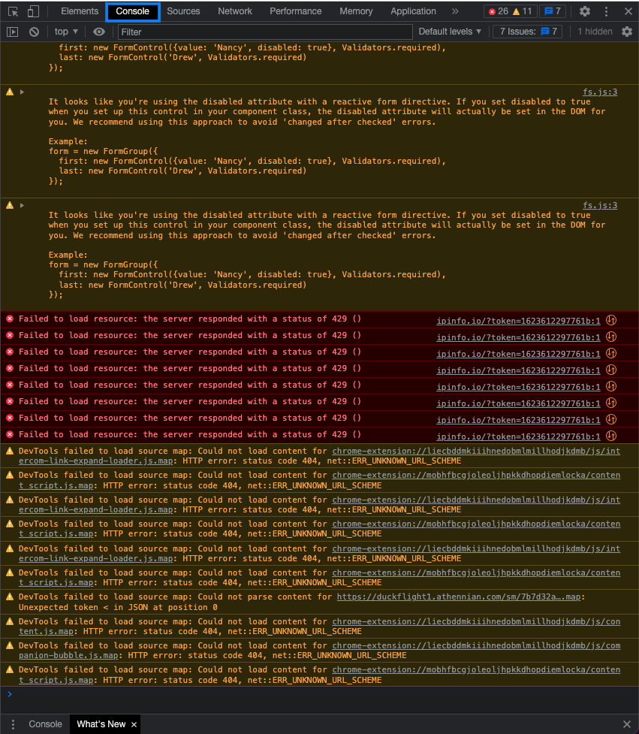Open the 7 issues badge in top bar

(x=553, y=11)
